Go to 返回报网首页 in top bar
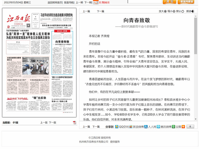The width and height of the screenshot is (199, 149). click(x=55, y=2)
